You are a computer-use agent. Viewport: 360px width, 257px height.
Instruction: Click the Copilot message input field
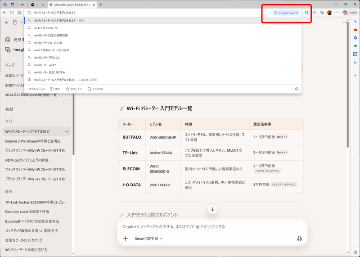(212, 227)
